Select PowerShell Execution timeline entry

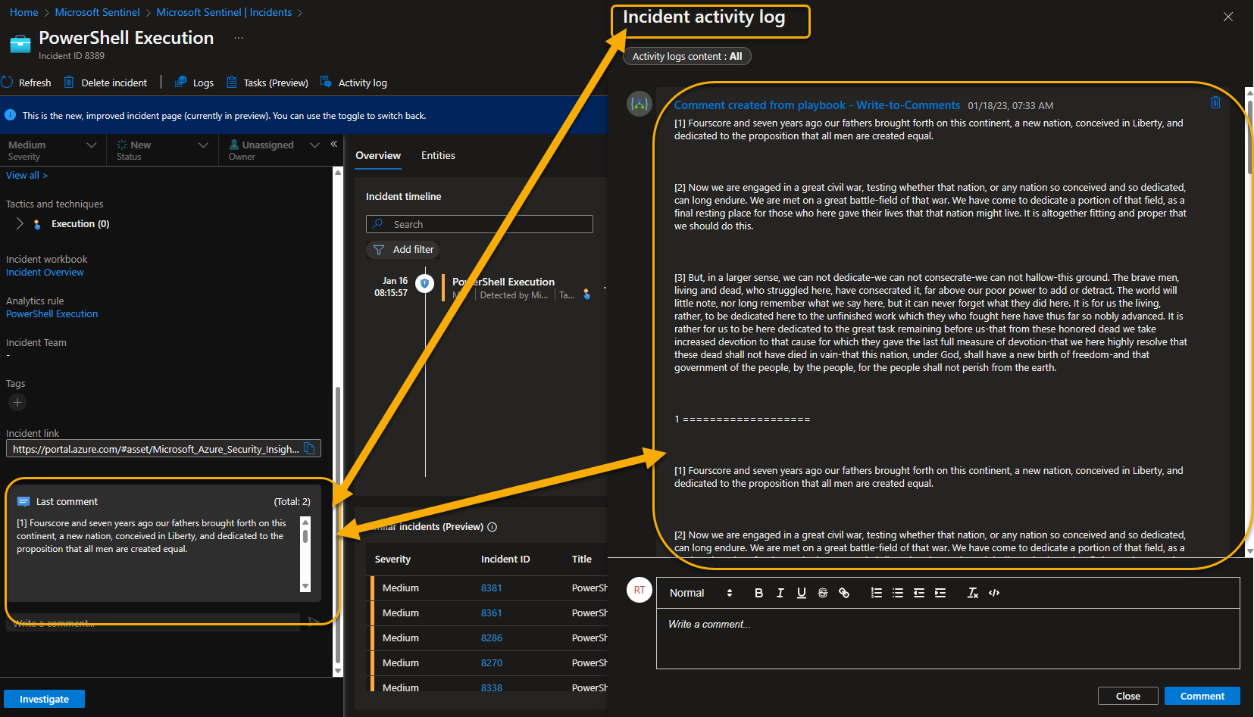pos(524,288)
